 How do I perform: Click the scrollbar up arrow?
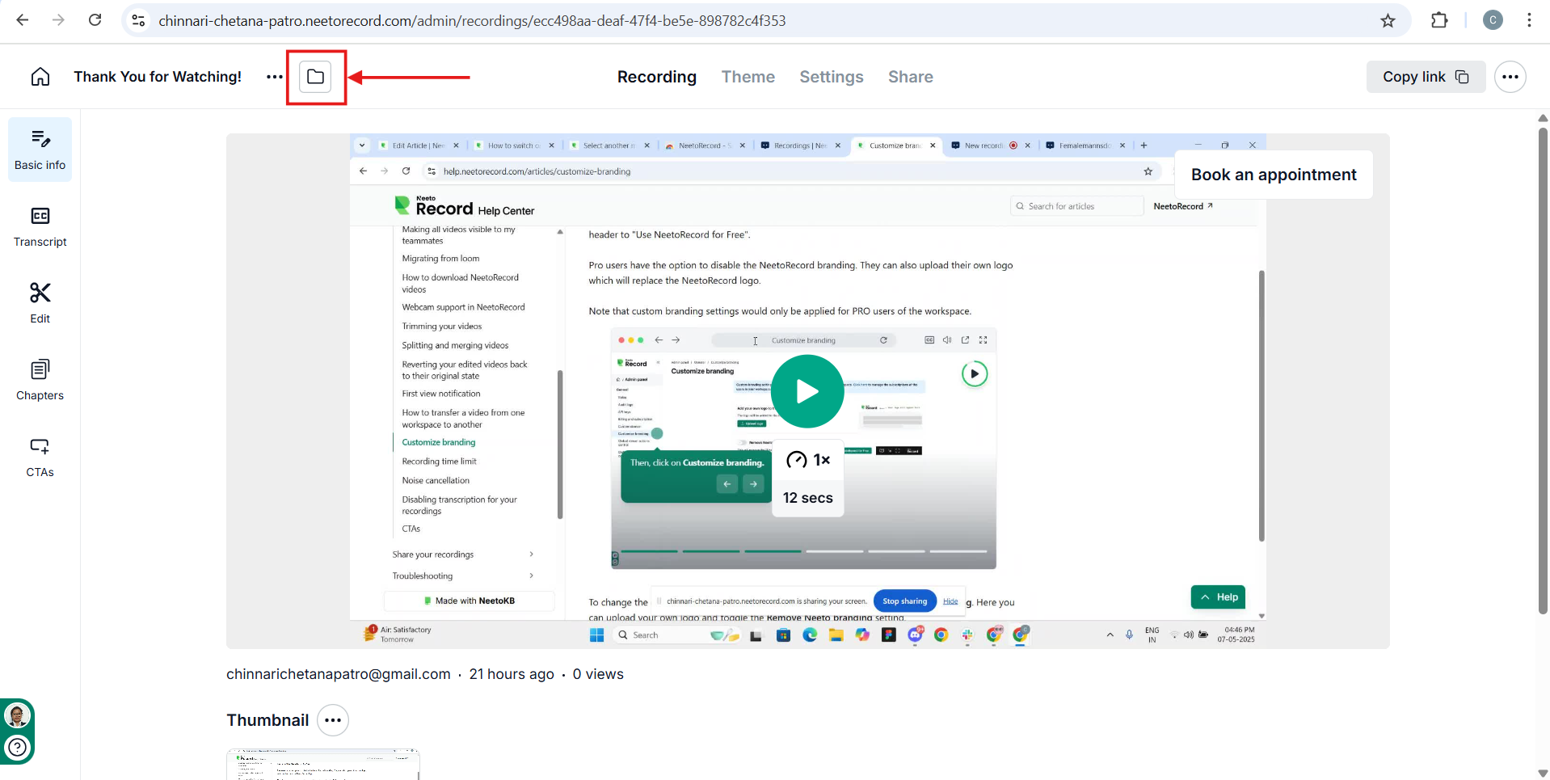point(1543,118)
